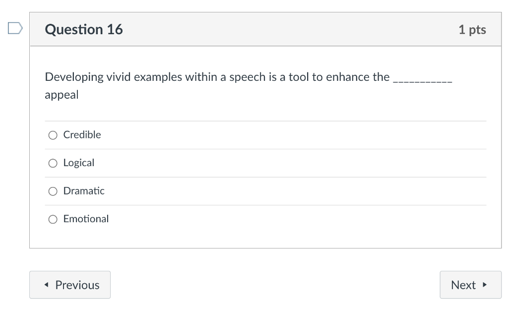The height and width of the screenshot is (310, 508).
Task: Choose Emotional as your answer
Action: click(53, 219)
